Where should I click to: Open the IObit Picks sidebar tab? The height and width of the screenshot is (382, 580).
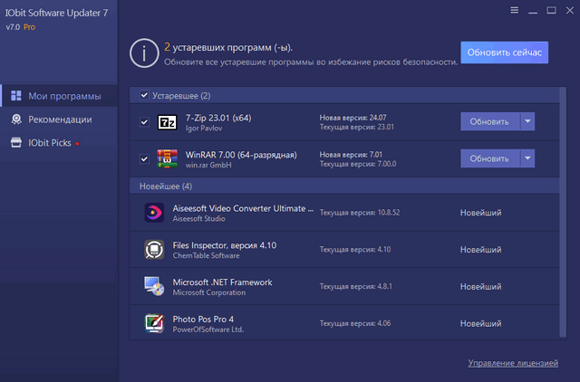pos(51,142)
